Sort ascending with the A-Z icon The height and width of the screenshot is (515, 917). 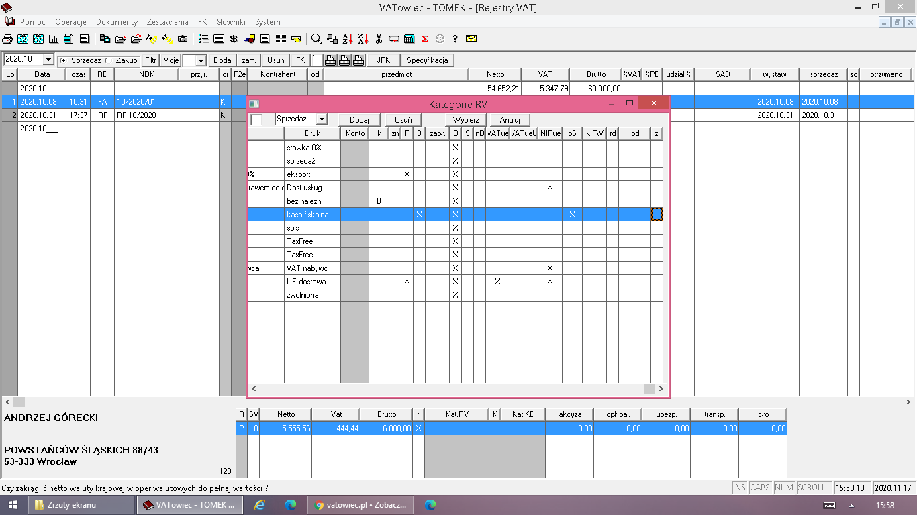click(x=348, y=39)
